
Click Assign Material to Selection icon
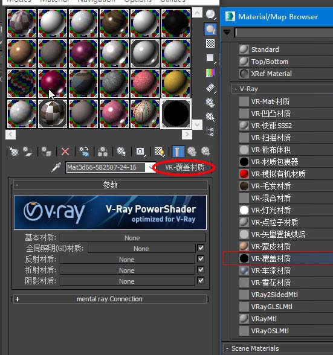47,152
